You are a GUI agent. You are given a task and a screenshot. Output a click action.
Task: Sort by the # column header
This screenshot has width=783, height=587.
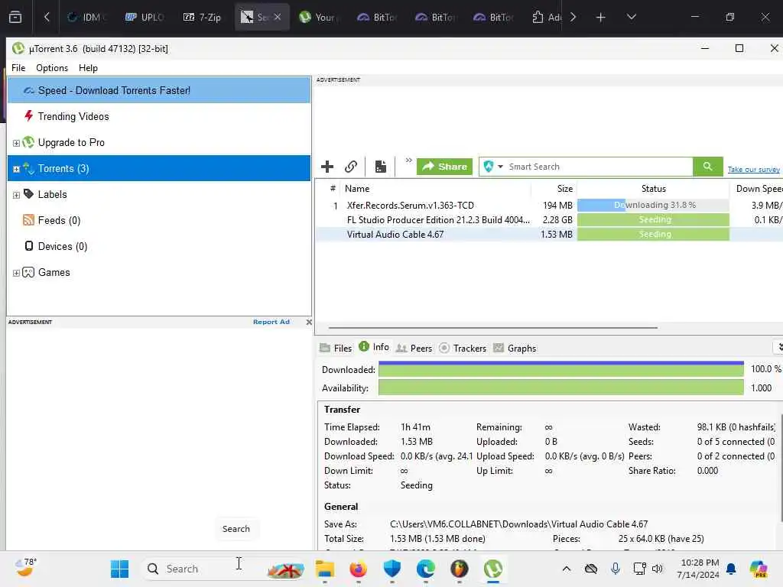coord(333,189)
